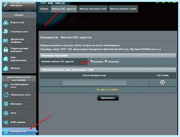
Task: Open the Quick Internet Setup wand icon
Action: point(6,5)
